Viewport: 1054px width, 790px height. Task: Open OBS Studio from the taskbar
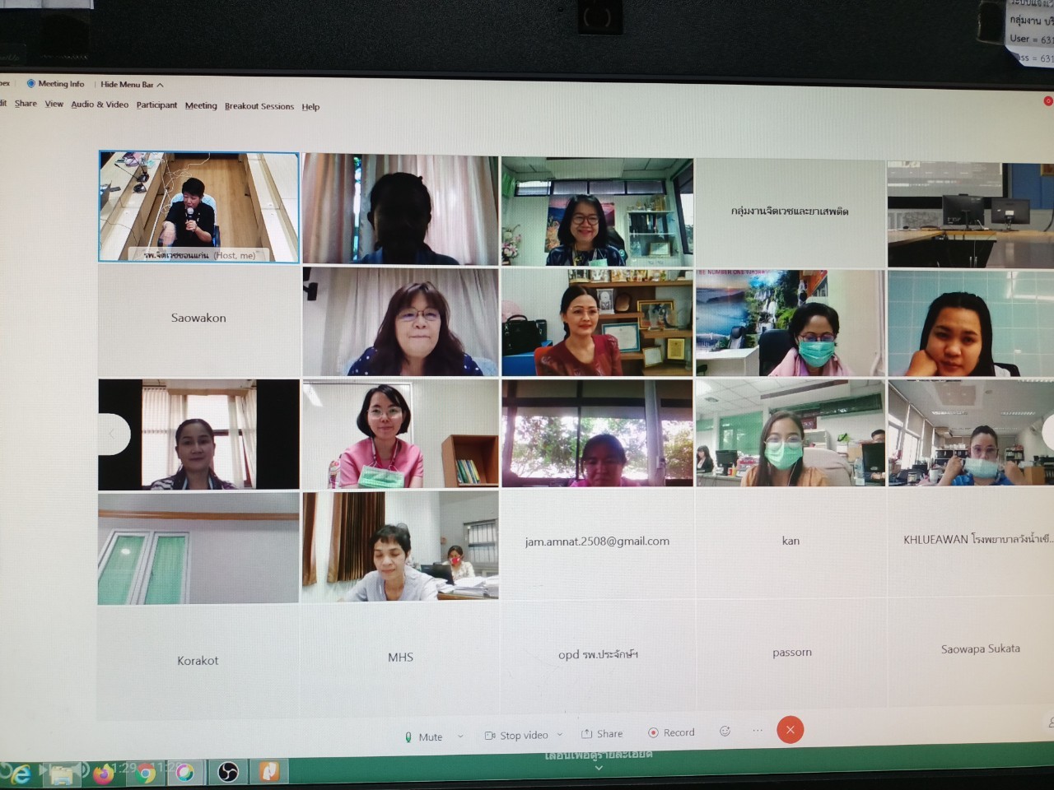pos(228,772)
